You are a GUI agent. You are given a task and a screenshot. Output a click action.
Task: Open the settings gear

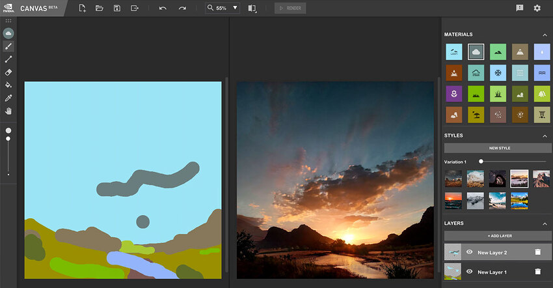point(537,8)
